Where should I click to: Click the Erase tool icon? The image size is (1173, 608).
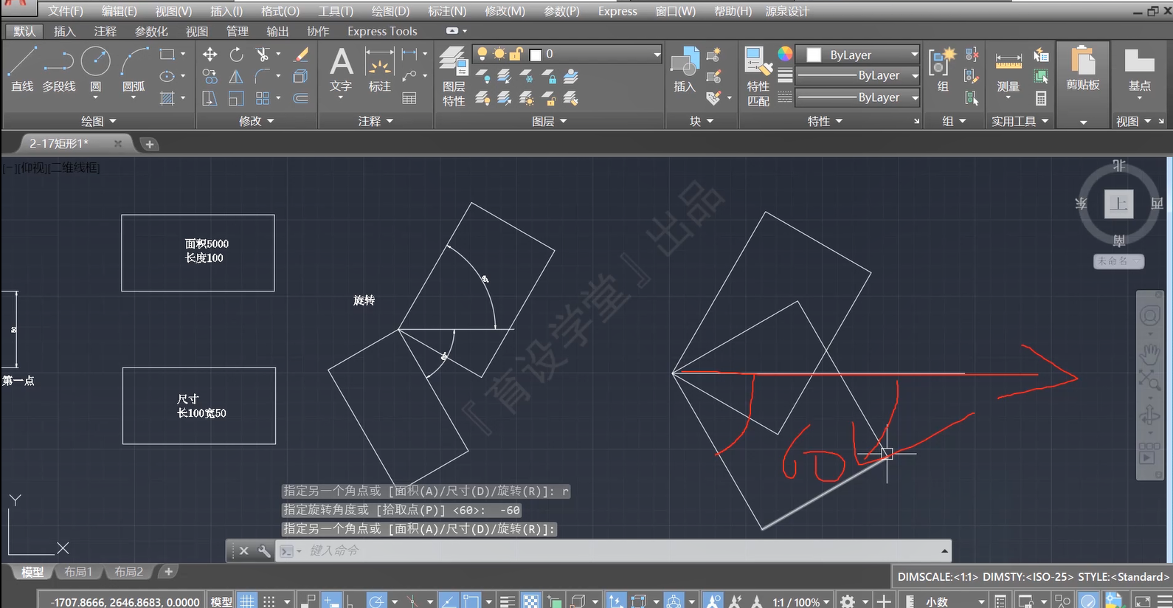(x=301, y=55)
